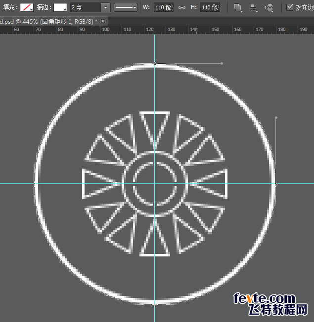Open the path operations icon menu
Viewport: 314px width, 322px height.
(x=238, y=8)
